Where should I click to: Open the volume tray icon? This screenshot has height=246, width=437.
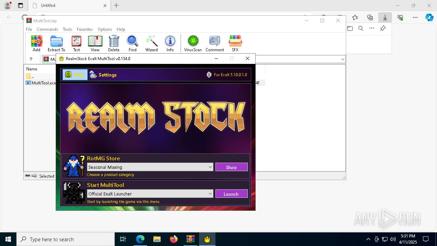pos(393,239)
